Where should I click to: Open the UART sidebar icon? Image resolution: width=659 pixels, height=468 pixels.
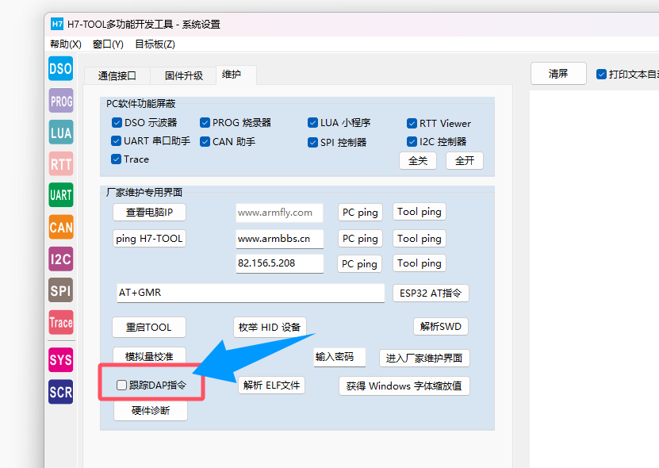(x=61, y=195)
